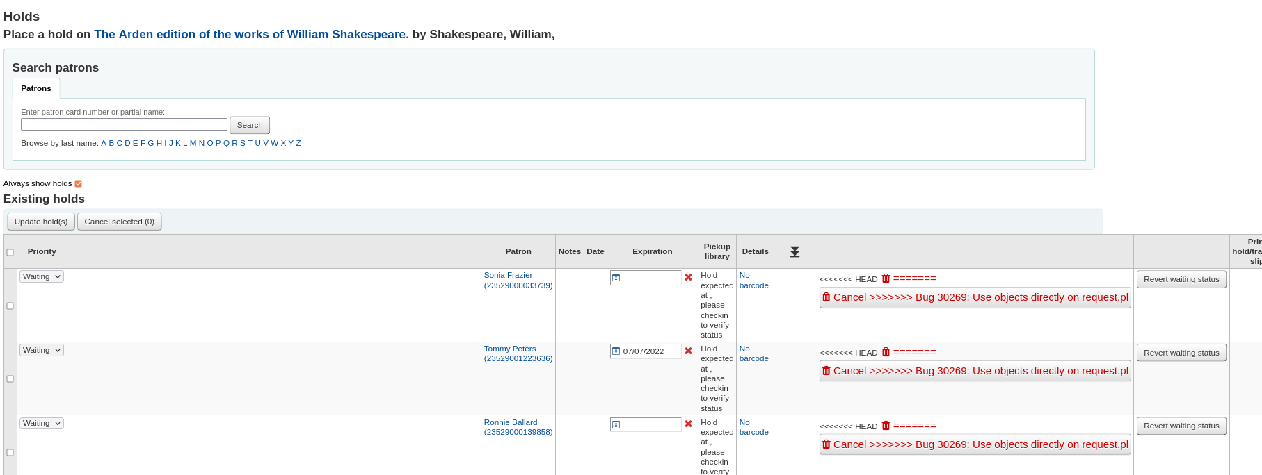Click the move-to-bottom arrow icon in table header
Viewport: 1262px width, 475px height.
tap(794, 251)
